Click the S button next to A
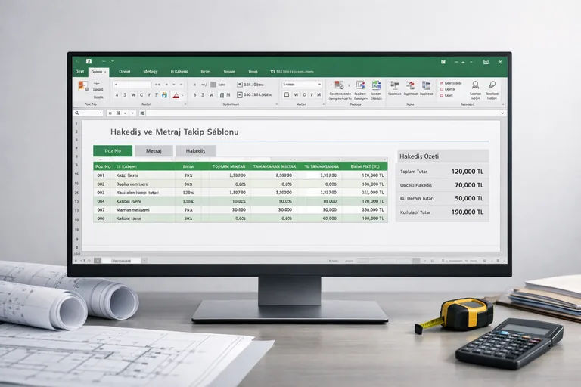 coord(125,95)
